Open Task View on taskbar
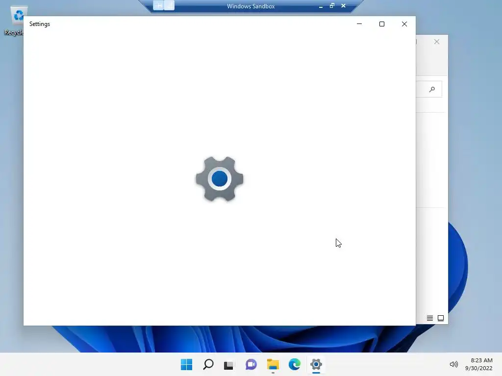The height and width of the screenshot is (376, 502). point(228,365)
